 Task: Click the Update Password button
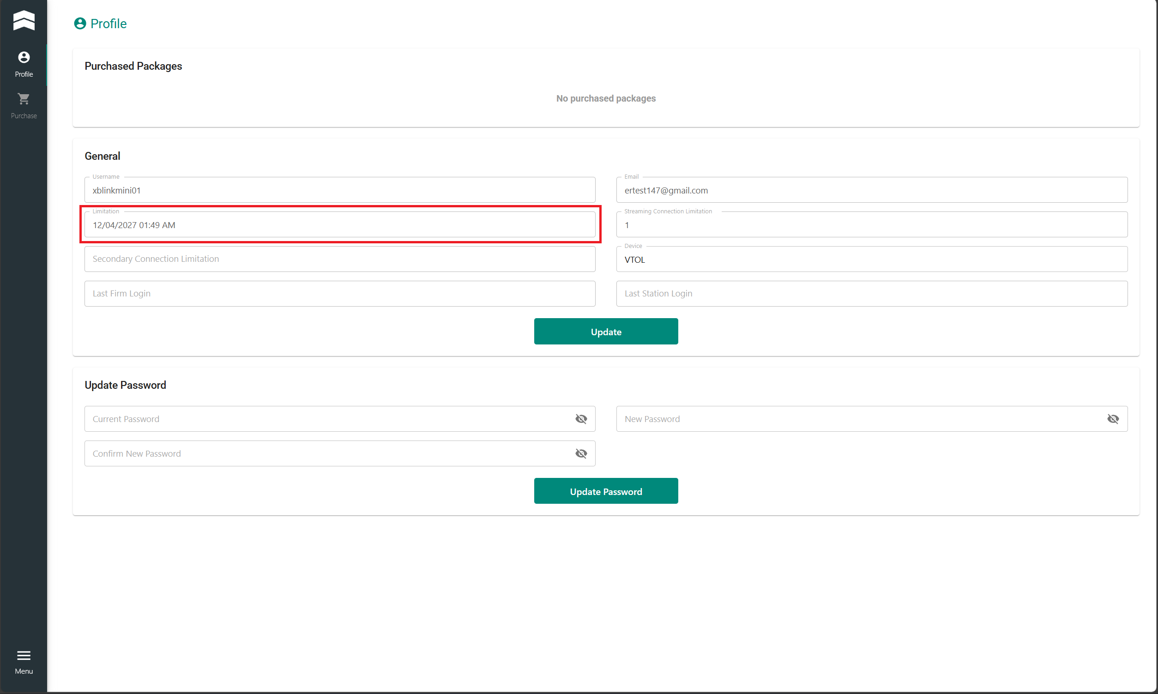[605, 491]
